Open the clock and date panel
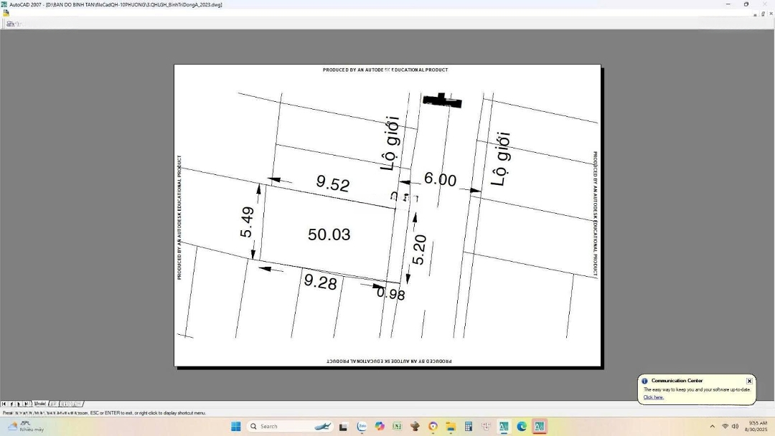 [x=757, y=427]
